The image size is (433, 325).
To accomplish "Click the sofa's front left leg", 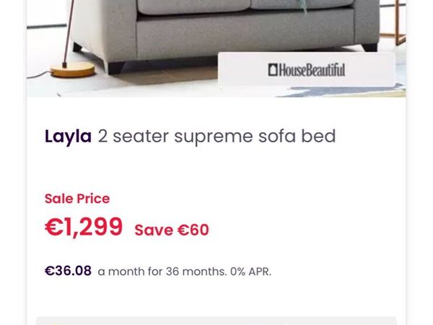I will 115,68.
